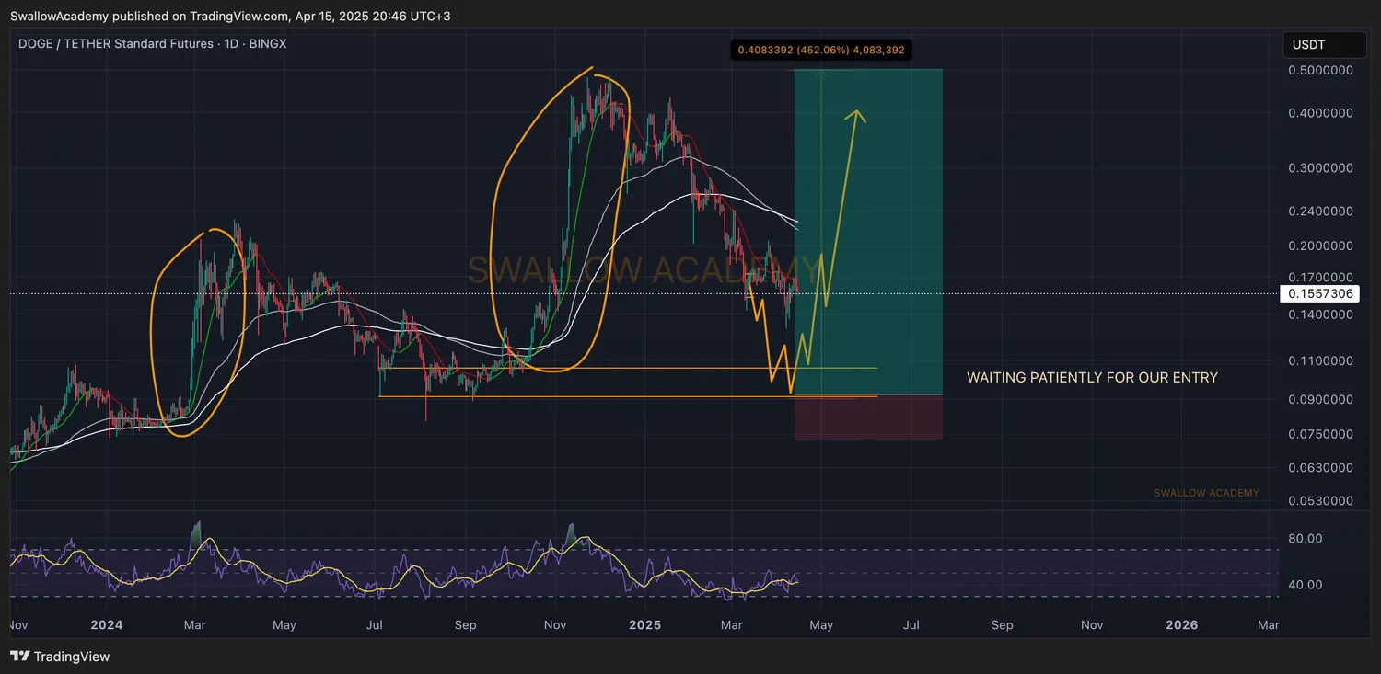Click the WAITING PATIENTLY FOR OUR ENTRY note
The height and width of the screenshot is (674, 1381).
point(1092,378)
